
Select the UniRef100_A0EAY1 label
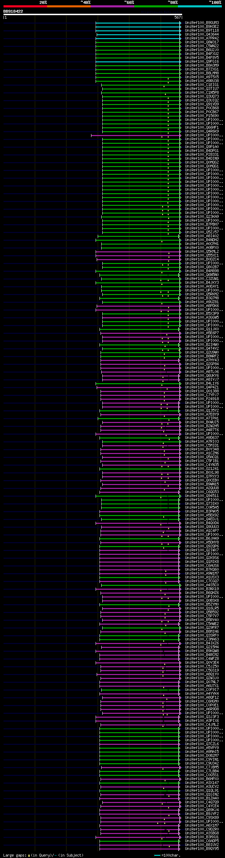coord(202,287)
